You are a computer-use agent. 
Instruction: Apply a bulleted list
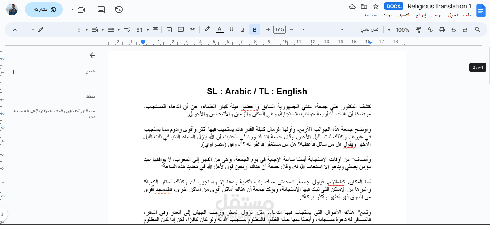pos(111,29)
